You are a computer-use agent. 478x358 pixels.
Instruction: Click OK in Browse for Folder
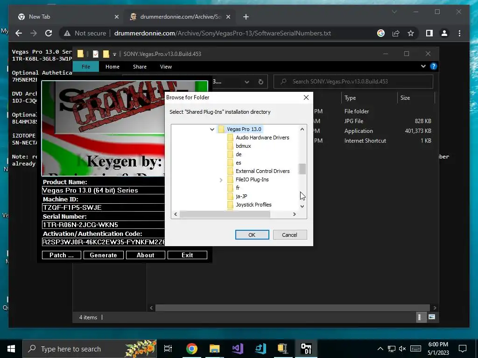tap(252, 235)
